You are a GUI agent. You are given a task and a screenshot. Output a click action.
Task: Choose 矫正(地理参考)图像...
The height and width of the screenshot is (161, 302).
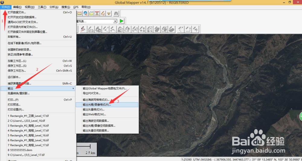pos(38,55)
